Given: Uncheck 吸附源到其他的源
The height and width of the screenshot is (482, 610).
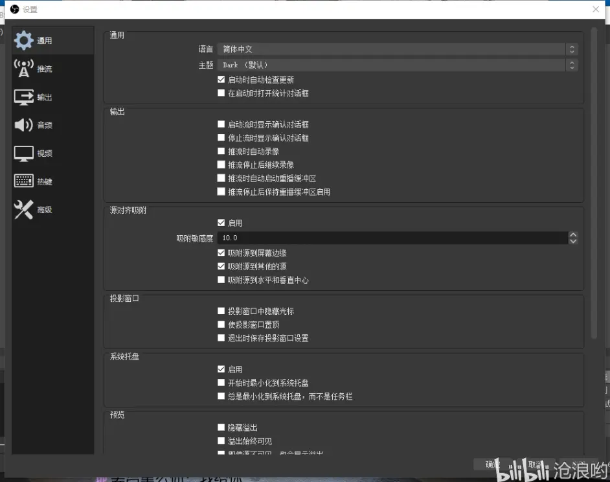Looking at the screenshot, I should tap(221, 266).
